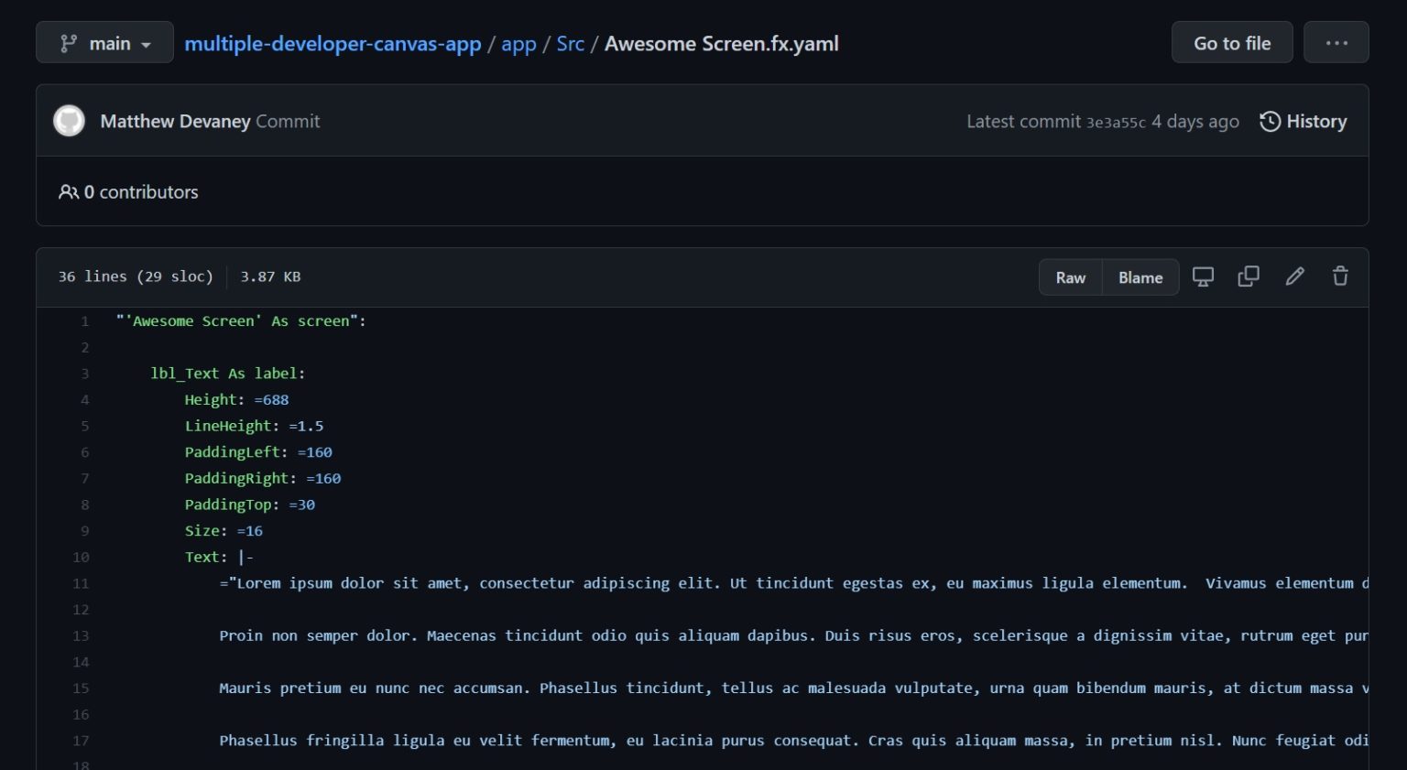Click the trash icon to delete file
Viewport: 1407px width, 770px height.
[x=1340, y=276]
